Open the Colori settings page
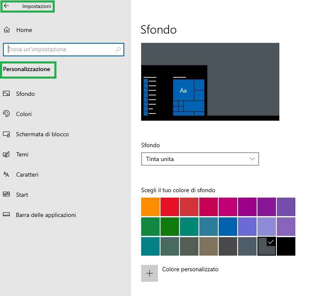The width and height of the screenshot is (316, 296). [24, 114]
